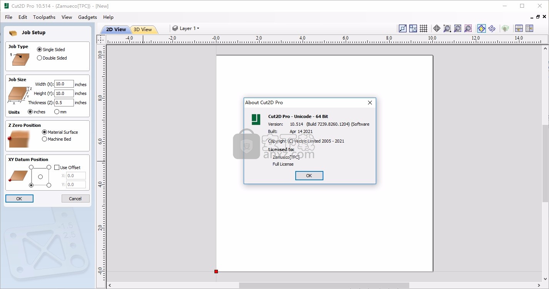Select the pan view tool
549x289 pixels.
[x=437, y=28]
